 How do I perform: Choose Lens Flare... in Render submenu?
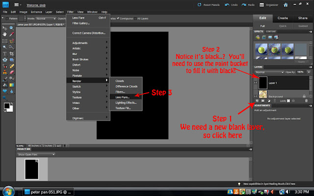pos(126,97)
